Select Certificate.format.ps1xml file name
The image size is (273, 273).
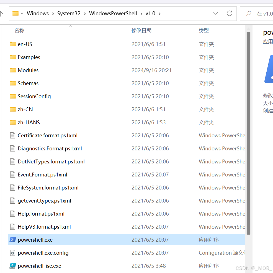[x=48, y=136]
